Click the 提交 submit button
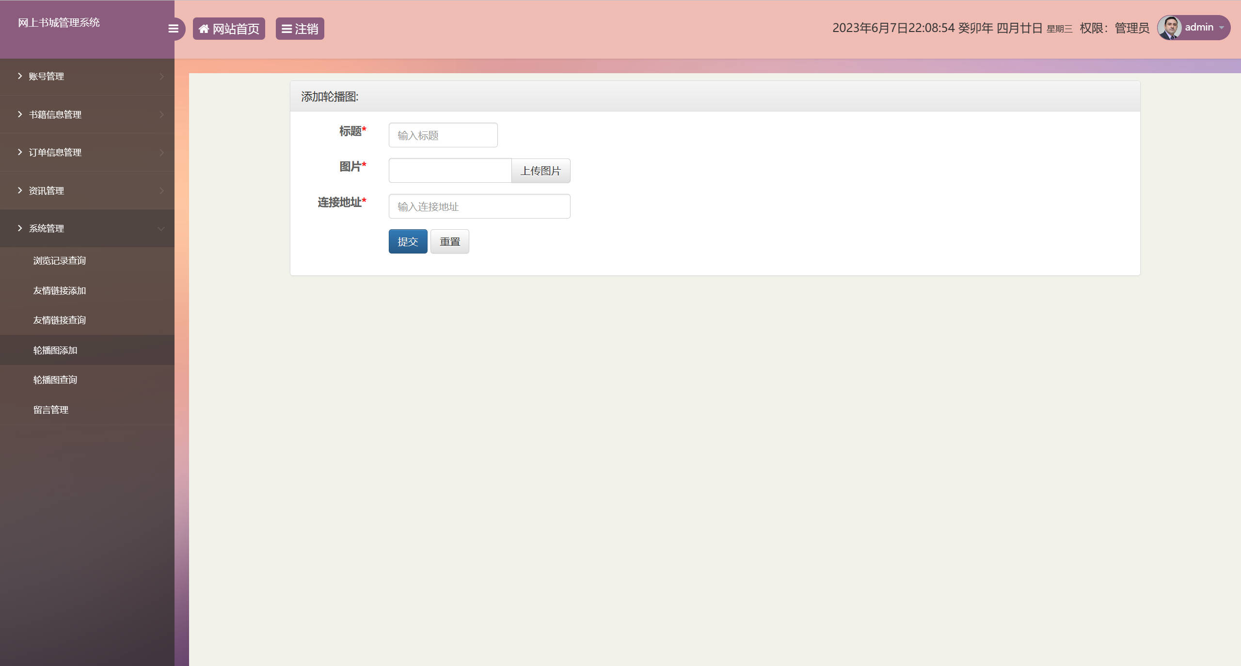Screen dimensions: 1241x666 click(x=408, y=241)
